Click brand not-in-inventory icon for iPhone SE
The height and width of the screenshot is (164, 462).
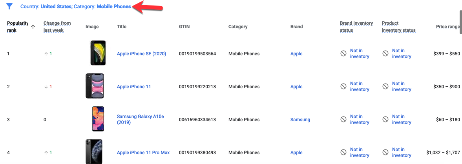pos(343,54)
